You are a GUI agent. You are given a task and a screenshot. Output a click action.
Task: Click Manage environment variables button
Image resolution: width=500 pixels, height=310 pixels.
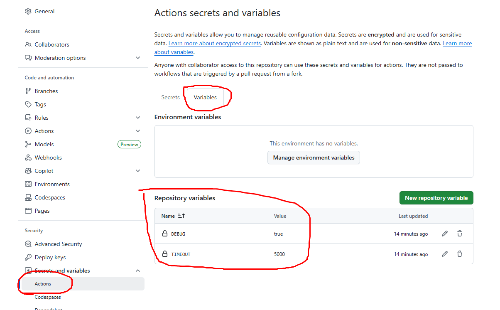pyautogui.click(x=314, y=157)
